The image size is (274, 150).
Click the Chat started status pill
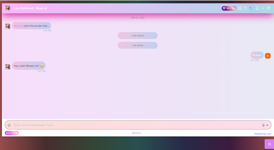[x=138, y=36]
